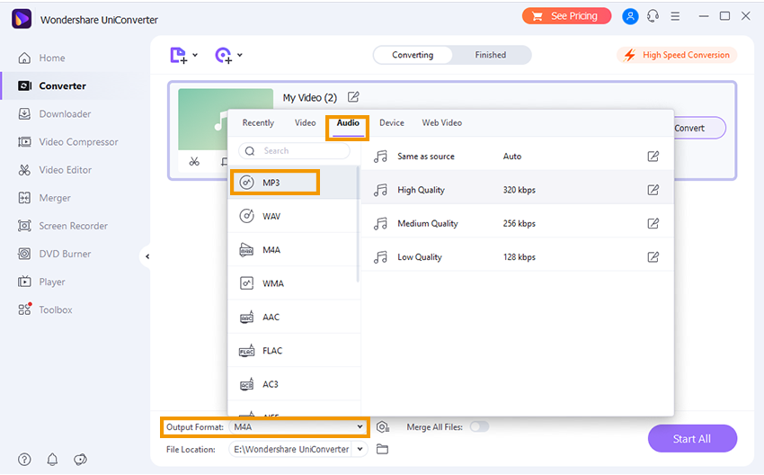Open the help question mark icon
Image resolution: width=764 pixels, height=475 pixels.
tap(24, 460)
